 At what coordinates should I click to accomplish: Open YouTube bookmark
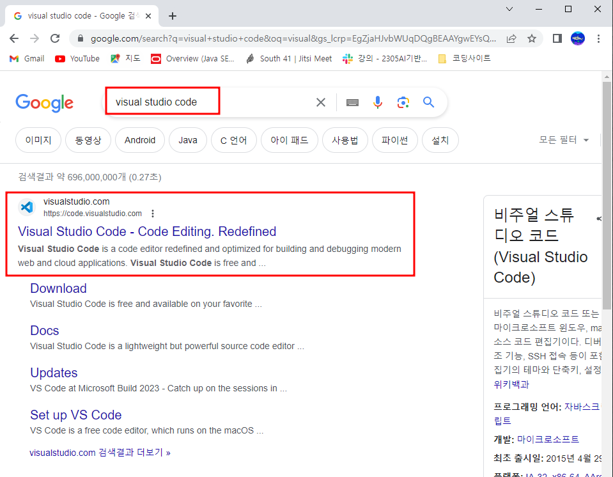coord(77,59)
